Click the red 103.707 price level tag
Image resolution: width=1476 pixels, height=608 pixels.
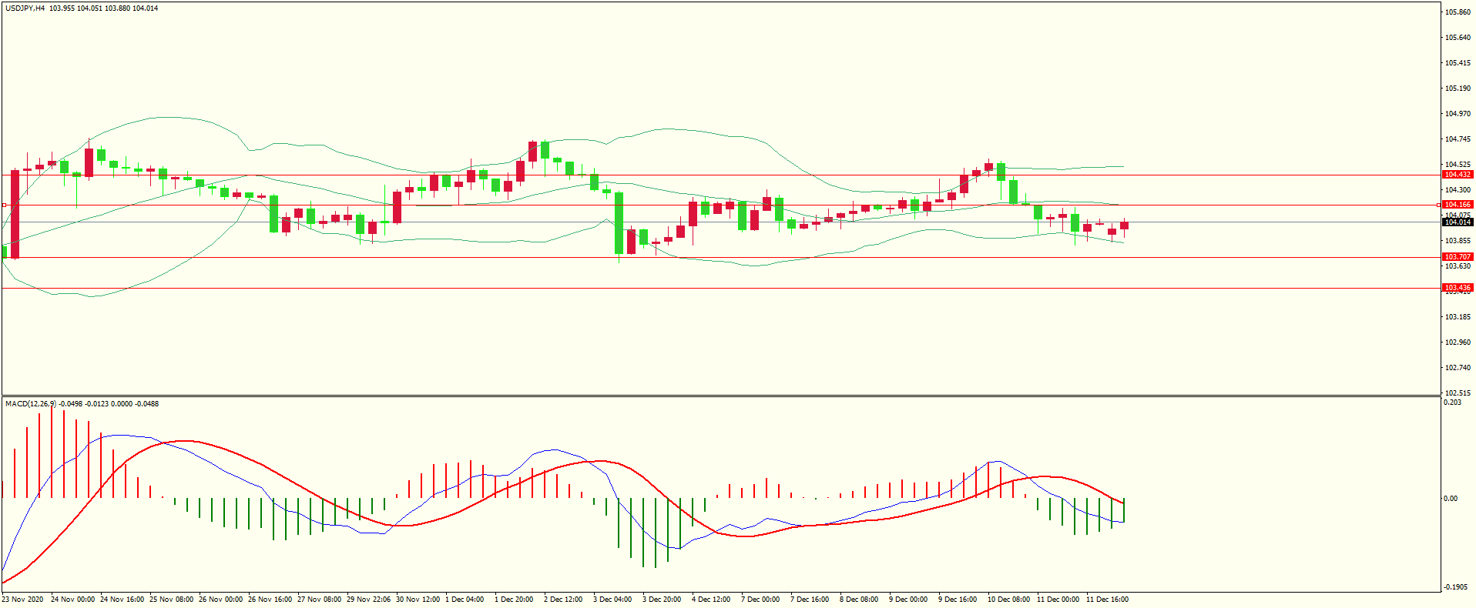click(x=1457, y=257)
